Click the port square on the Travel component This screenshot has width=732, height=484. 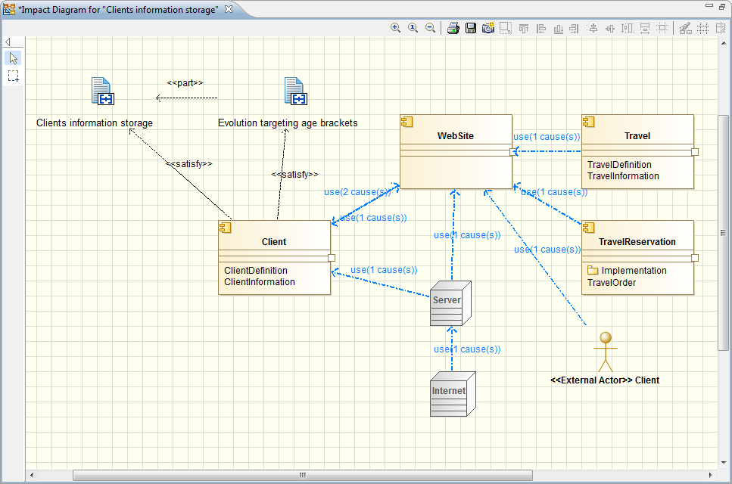coord(695,152)
